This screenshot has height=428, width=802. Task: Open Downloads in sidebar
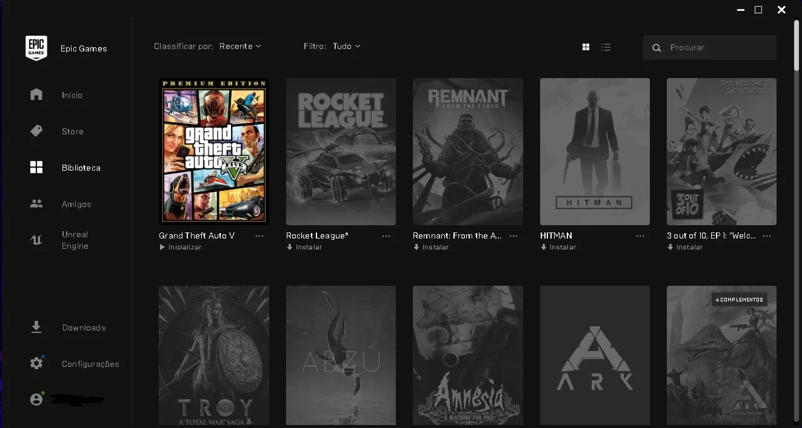[x=84, y=328]
